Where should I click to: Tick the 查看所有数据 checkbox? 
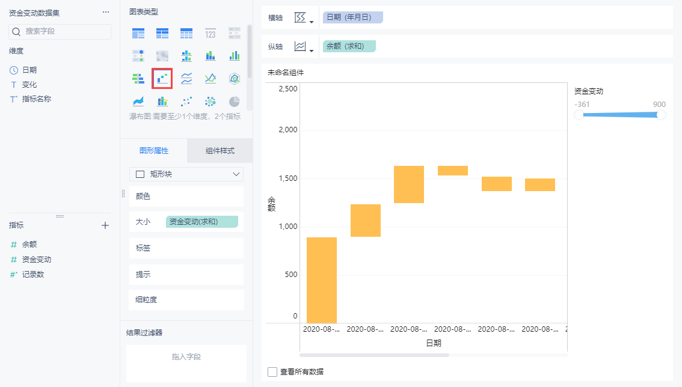(272, 372)
